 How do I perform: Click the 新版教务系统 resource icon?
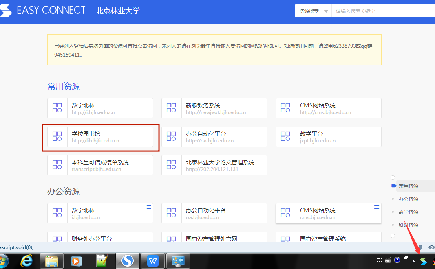171,108
